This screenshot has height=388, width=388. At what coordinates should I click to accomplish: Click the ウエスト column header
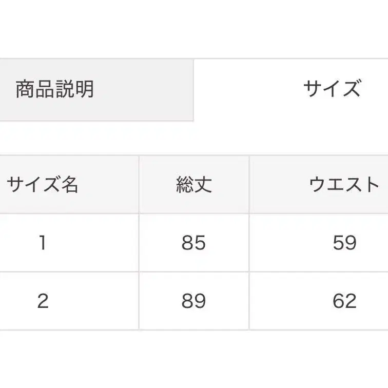point(344,185)
